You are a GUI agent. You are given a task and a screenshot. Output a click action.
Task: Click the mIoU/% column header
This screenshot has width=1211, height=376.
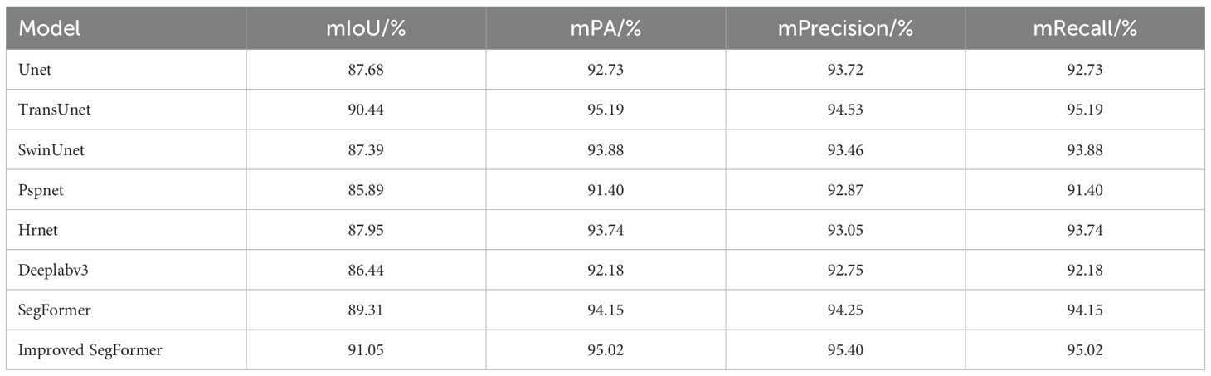[x=365, y=29]
